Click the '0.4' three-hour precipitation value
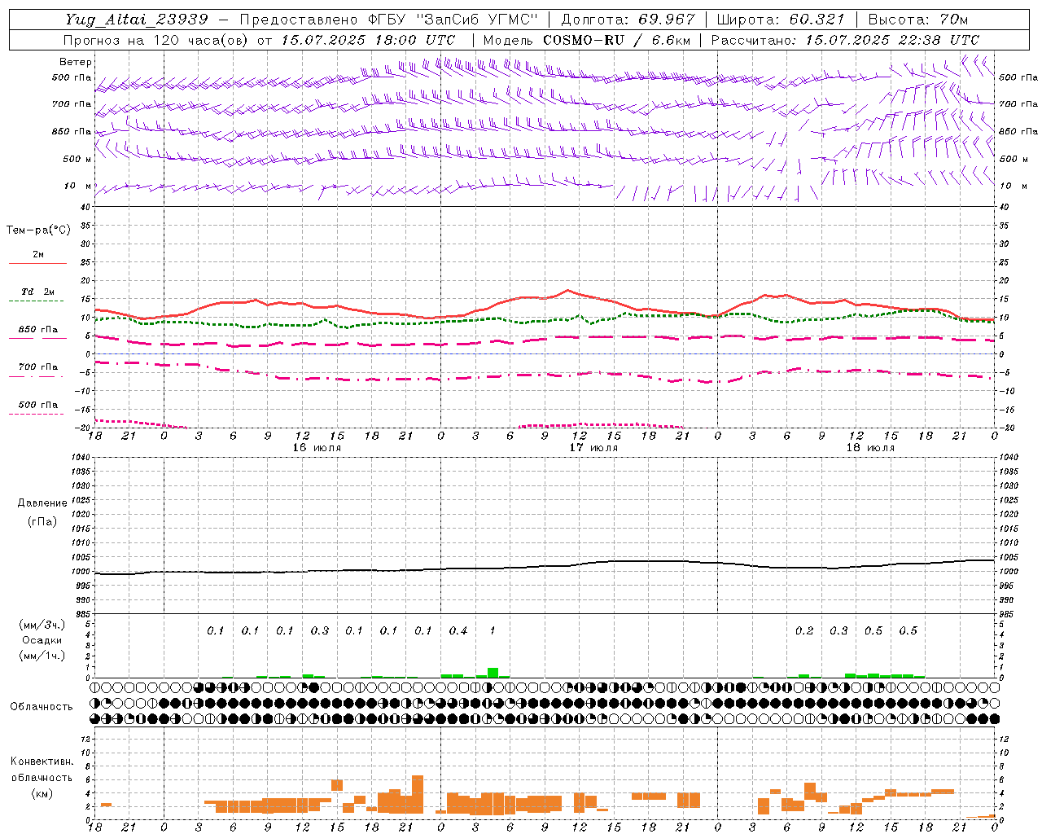Screen dimensions: 1042x834 (458, 631)
